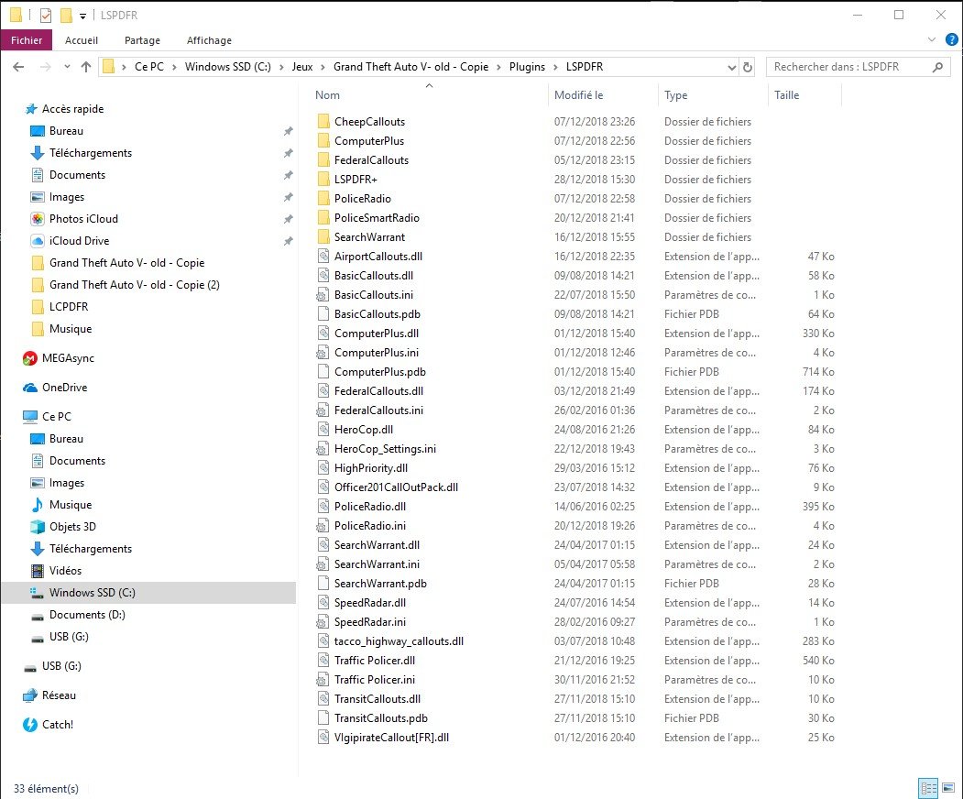
Task: Go back with the back arrow
Action: (x=18, y=67)
